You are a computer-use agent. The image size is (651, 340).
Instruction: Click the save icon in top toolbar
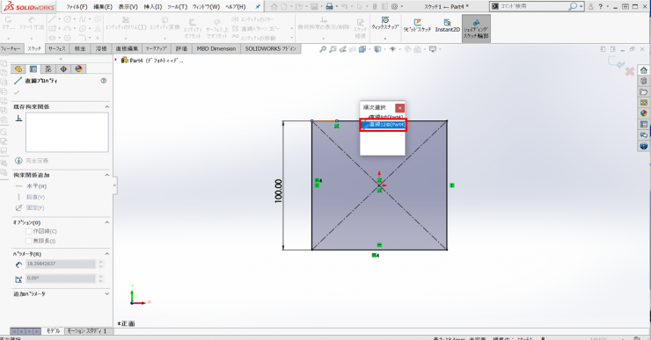pyautogui.click(x=314, y=7)
